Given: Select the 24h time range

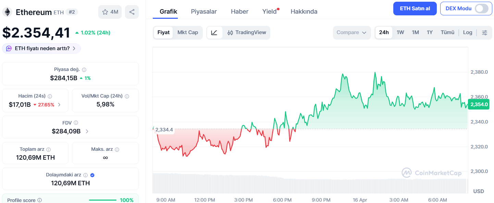Looking at the screenshot, I should [x=384, y=33].
